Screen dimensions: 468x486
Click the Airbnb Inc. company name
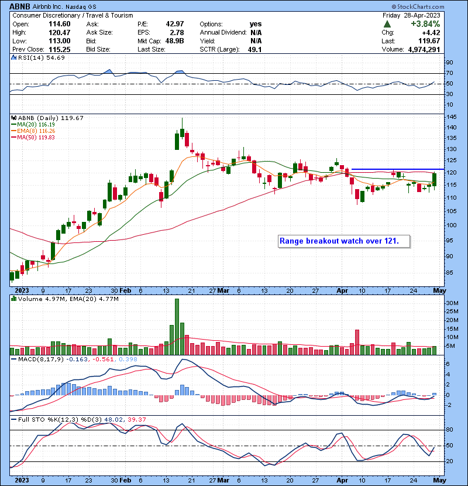coord(47,6)
